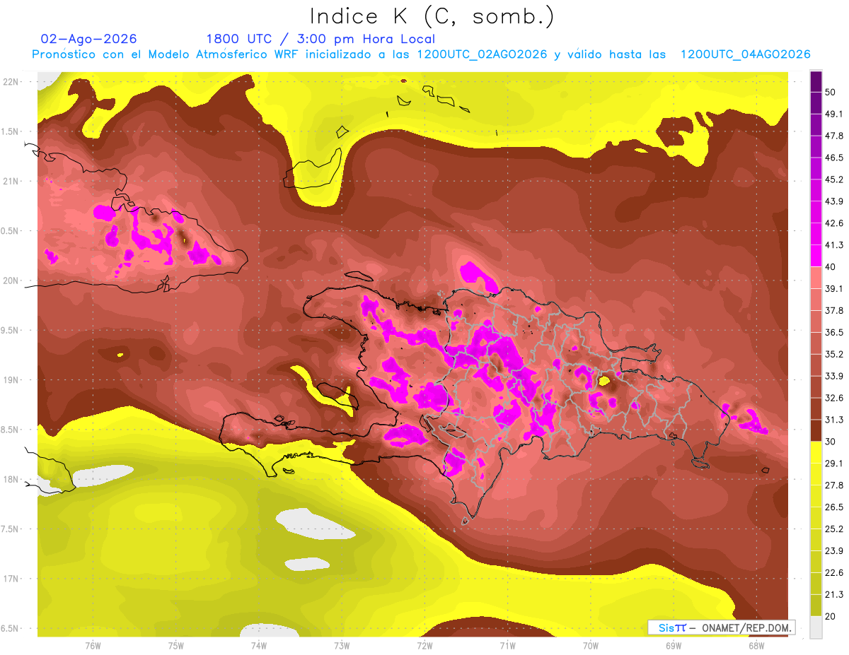Click the legend value "29.1"
This screenshot has height=655, width=849.
(x=835, y=463)
